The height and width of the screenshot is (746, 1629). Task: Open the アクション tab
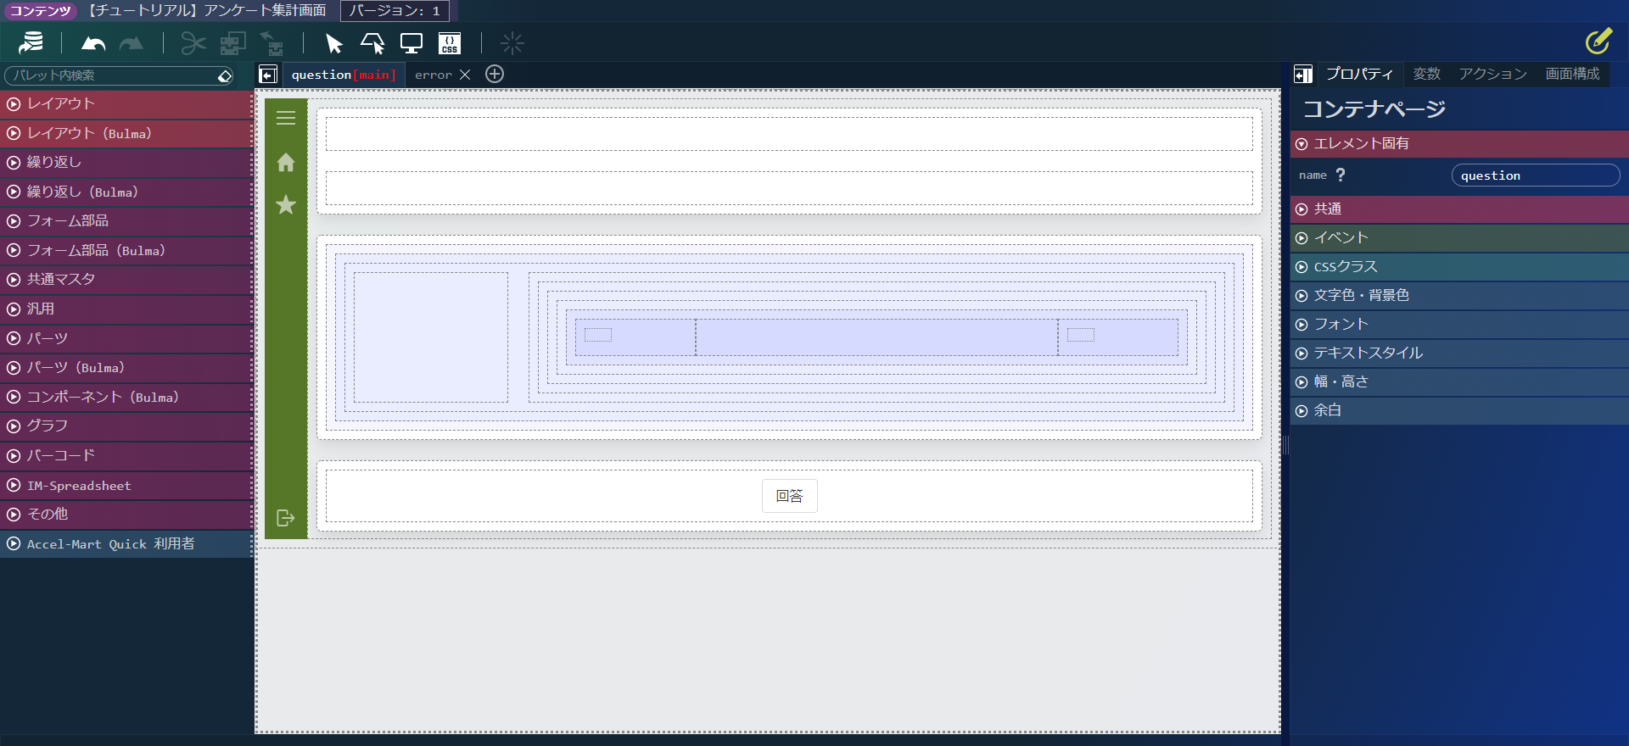coord(1492,74)
